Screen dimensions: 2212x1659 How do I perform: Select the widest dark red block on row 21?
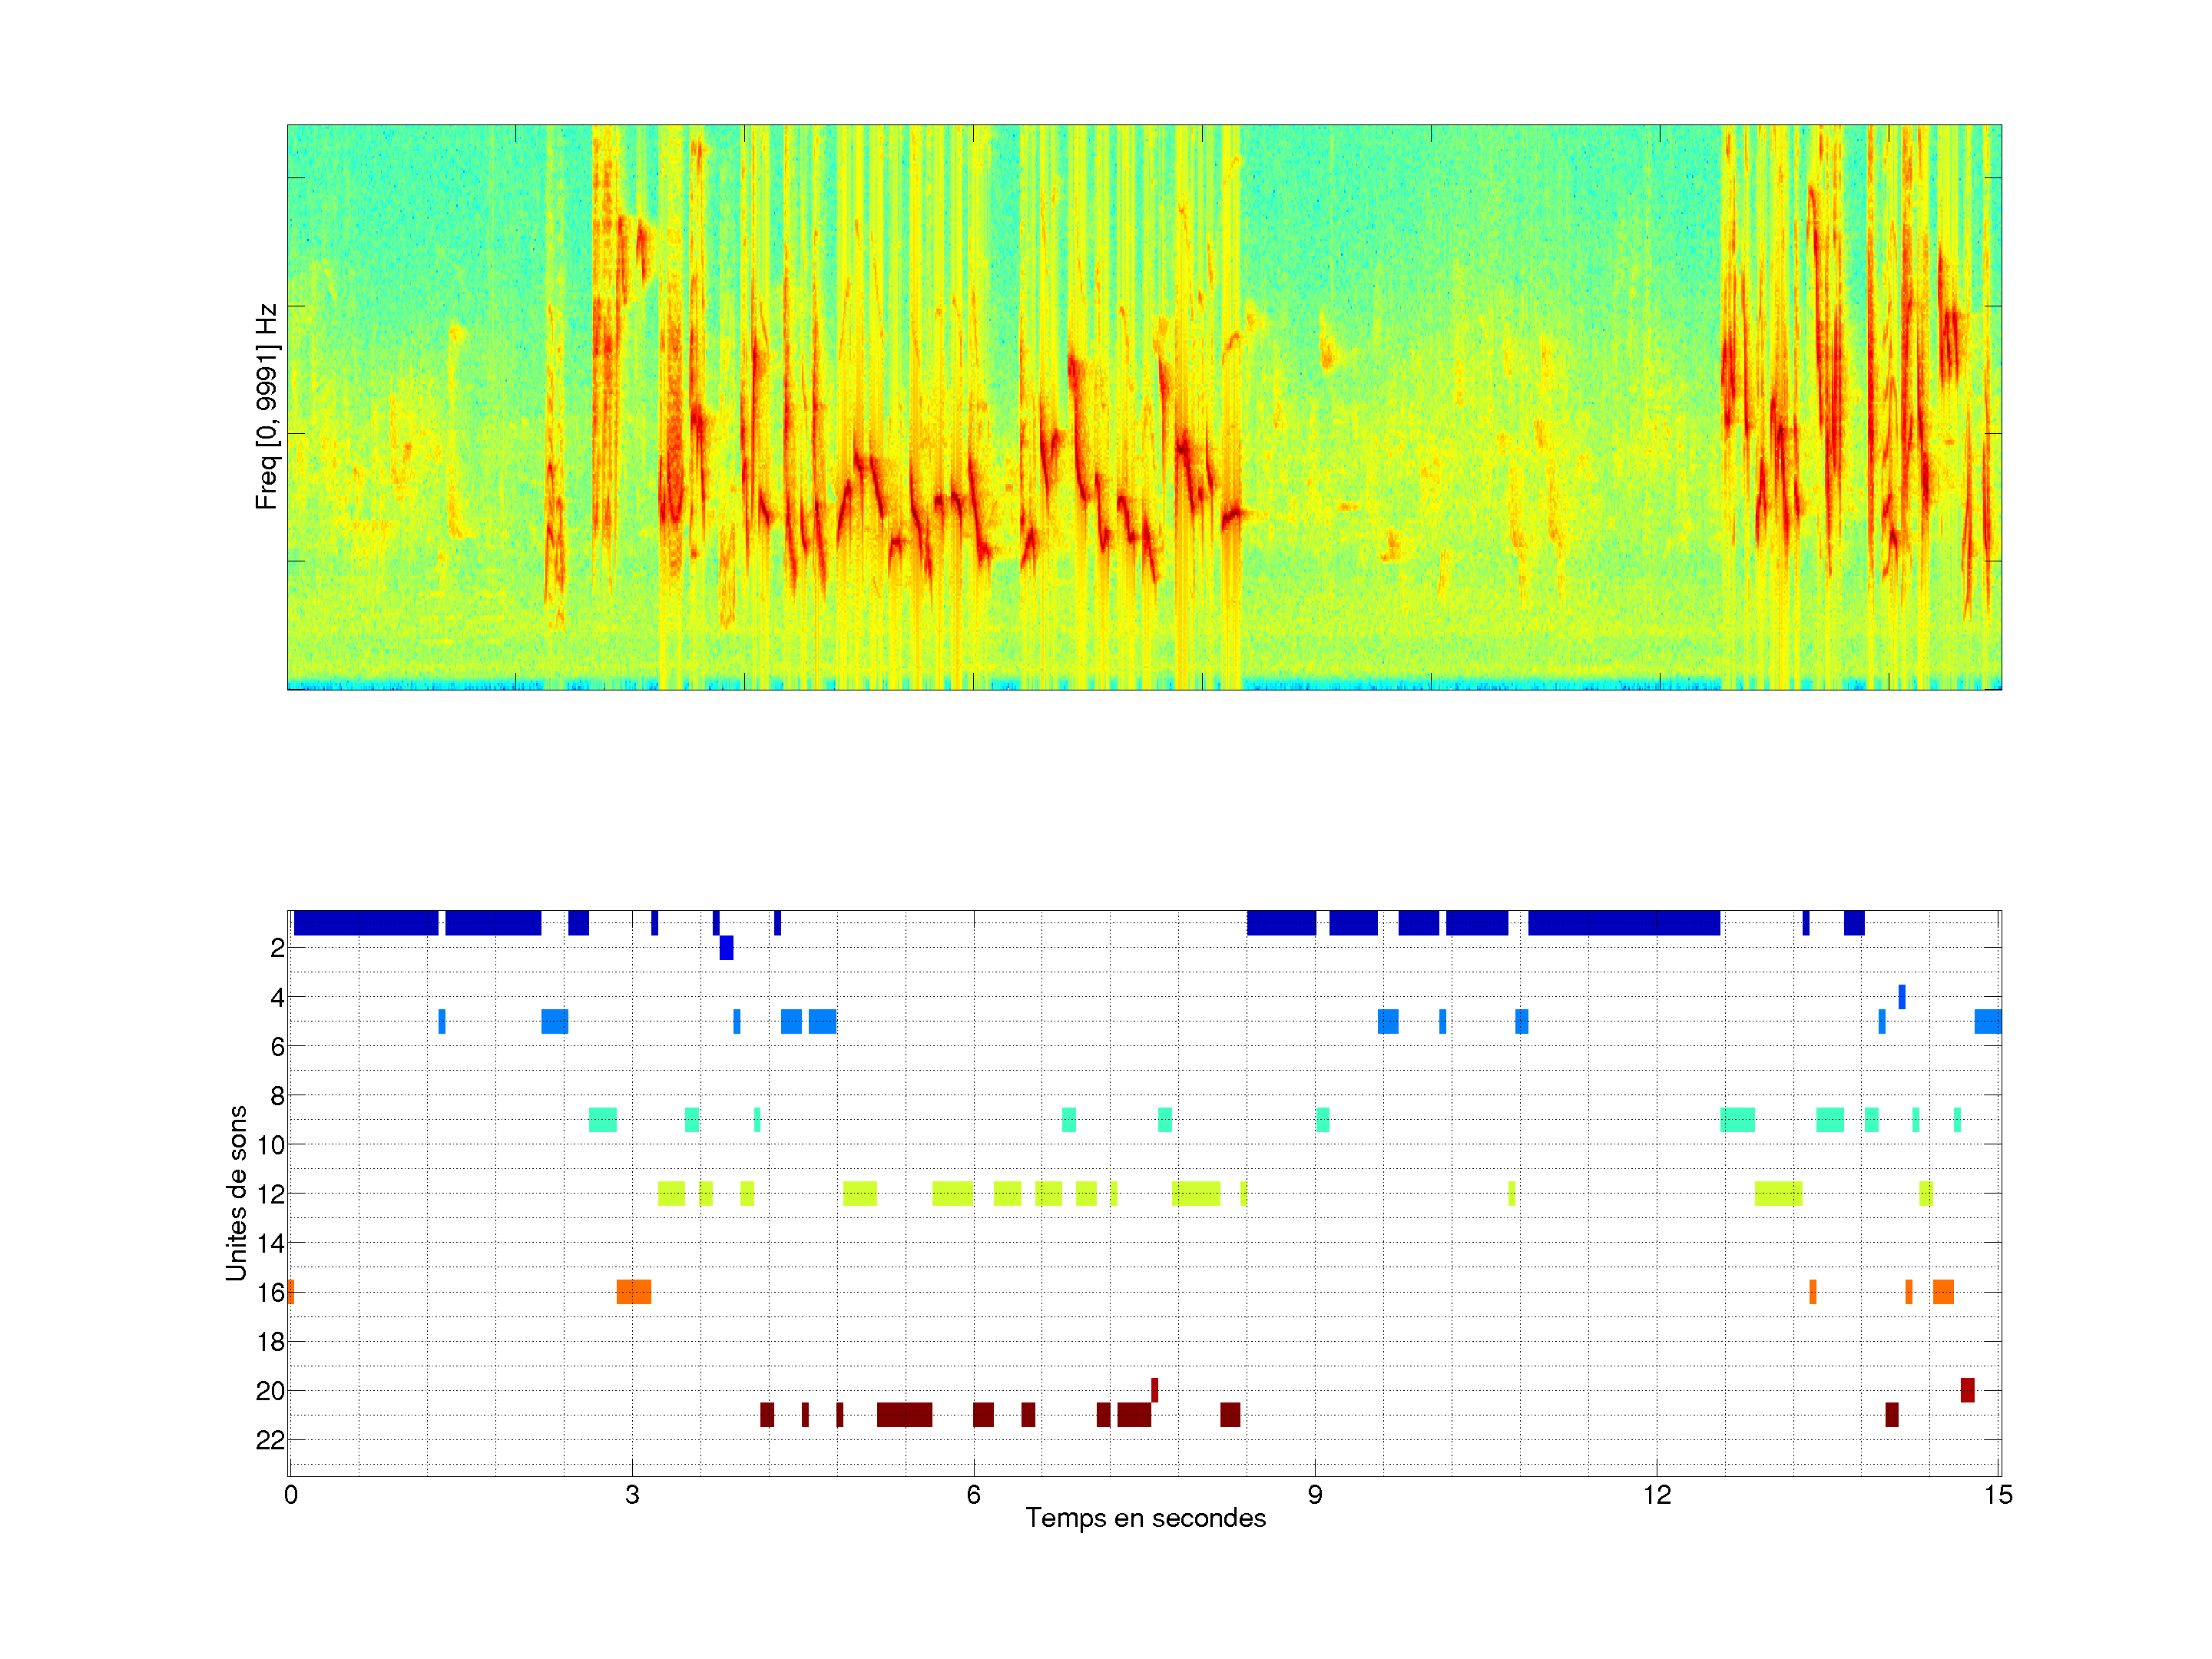[904, 1414]
